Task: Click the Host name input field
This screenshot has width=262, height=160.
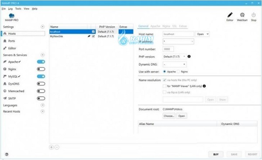Action: 178,34
